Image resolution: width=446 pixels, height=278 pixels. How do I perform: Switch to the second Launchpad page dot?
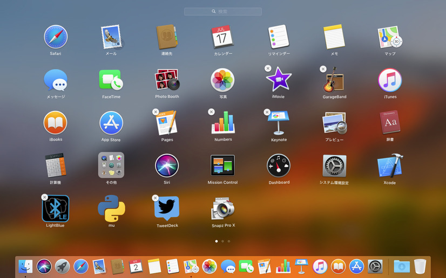(222, 241)
